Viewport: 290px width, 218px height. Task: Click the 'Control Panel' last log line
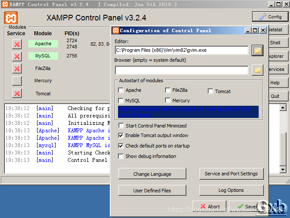pos(87,160)
